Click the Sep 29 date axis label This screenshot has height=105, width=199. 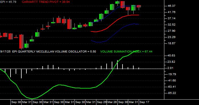(x=102, y=102)
